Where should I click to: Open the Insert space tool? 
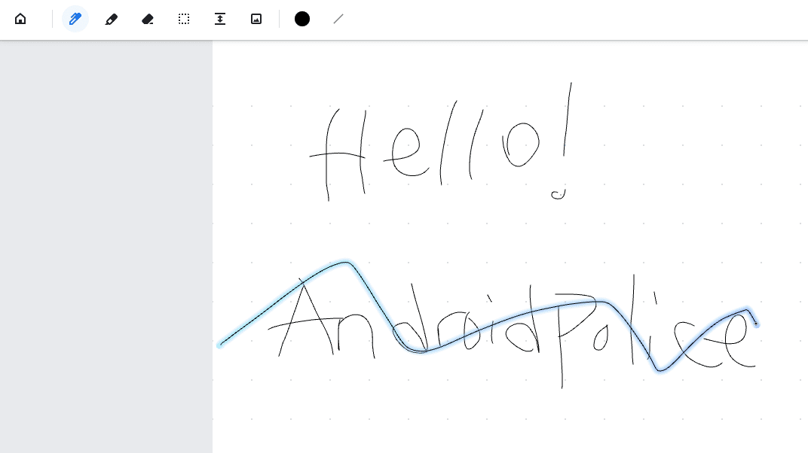point(219,19)
